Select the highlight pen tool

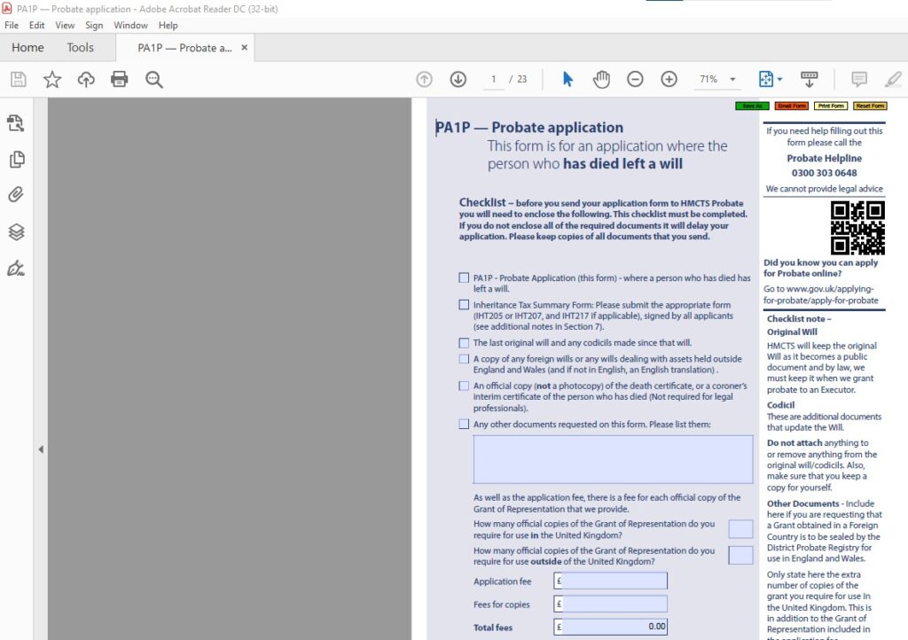tap(893, 79)
